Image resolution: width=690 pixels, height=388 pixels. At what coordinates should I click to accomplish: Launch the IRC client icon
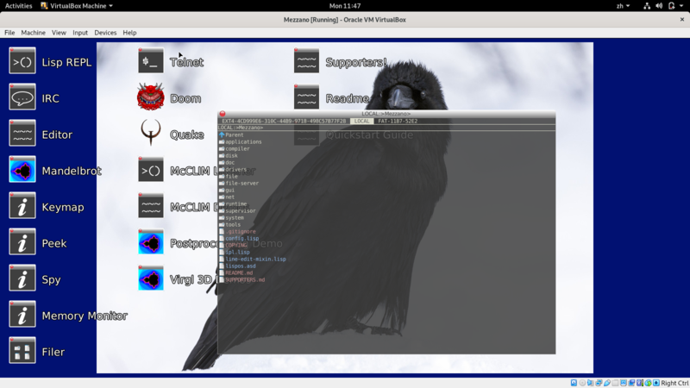22,97
